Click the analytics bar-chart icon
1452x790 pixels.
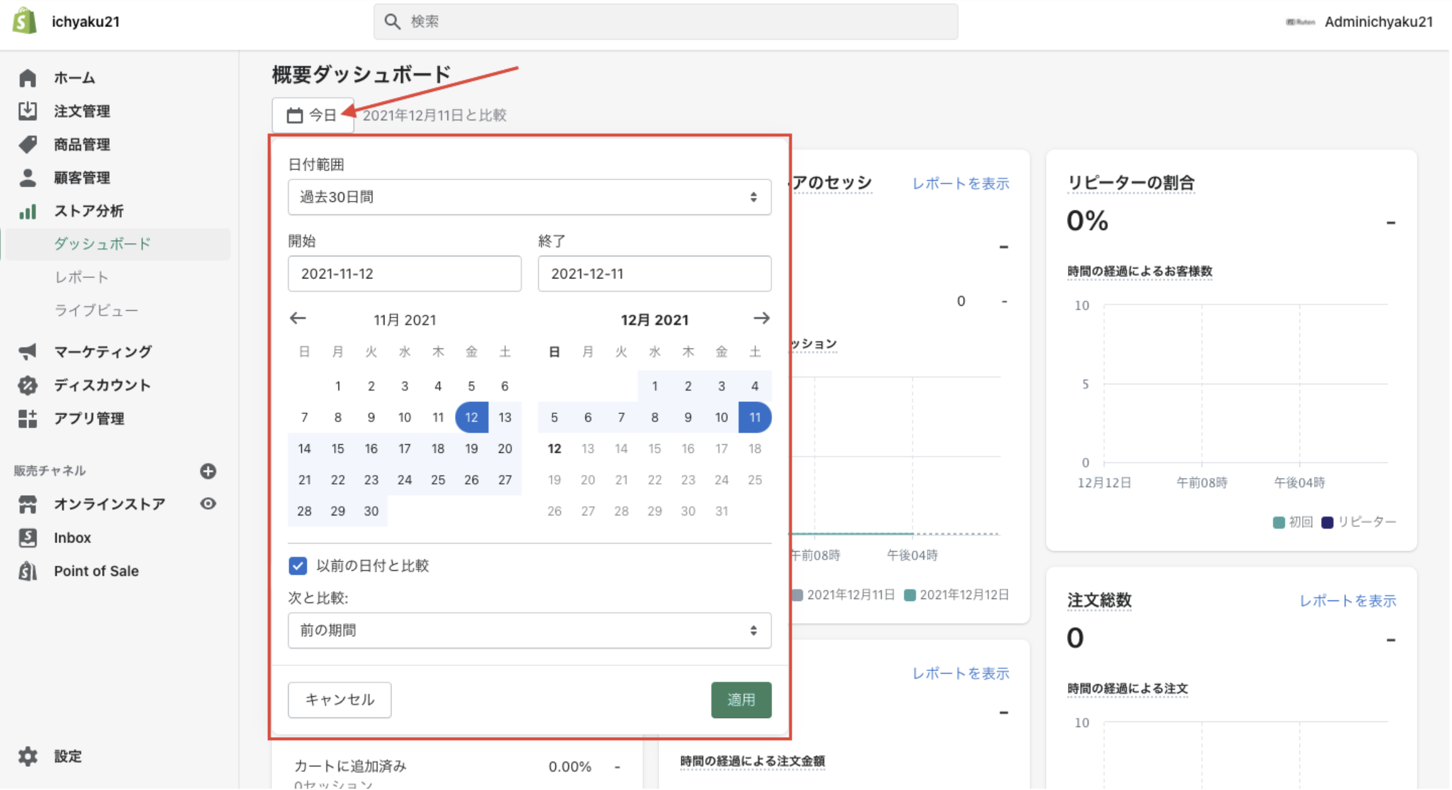coord(27,211)
